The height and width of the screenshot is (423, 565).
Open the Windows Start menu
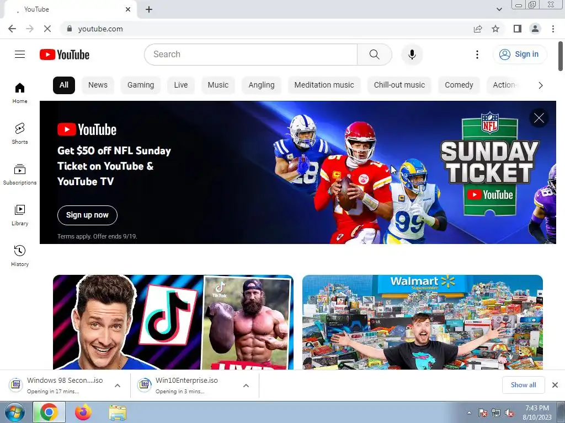[x=15, y=412]
